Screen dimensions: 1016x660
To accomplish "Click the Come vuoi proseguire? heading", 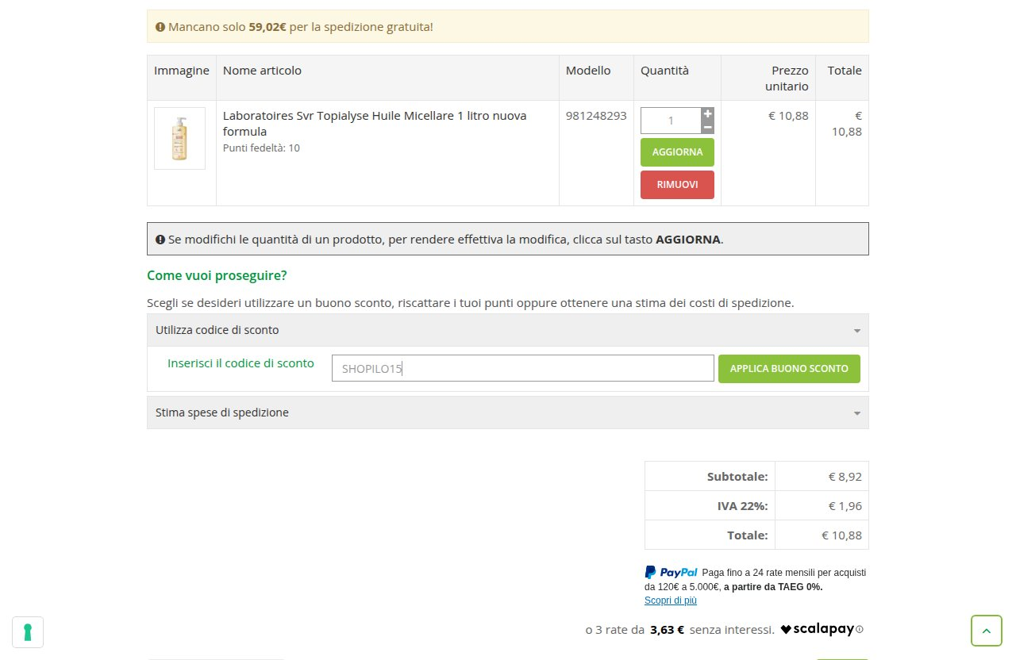I will click(217, 276).
